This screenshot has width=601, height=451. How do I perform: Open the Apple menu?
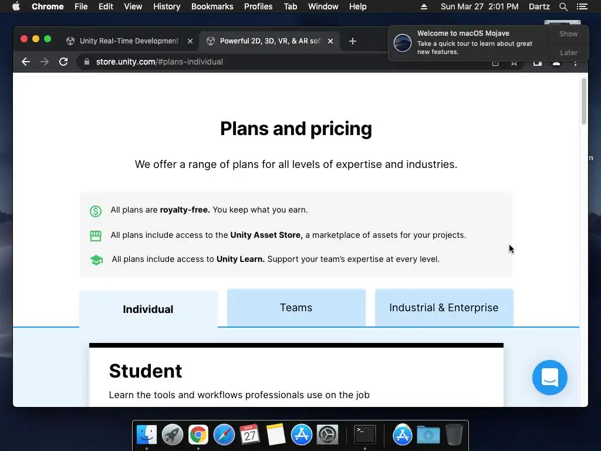click(x=16, y=6)
